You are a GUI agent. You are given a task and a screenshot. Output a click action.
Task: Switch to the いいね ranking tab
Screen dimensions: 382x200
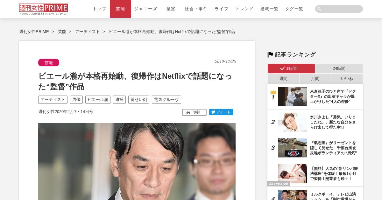pyautogui.click(x=347, y=79)
